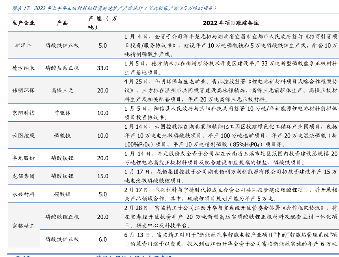Viewport: 339px width, 257px height.
Task: Select the company name "龙佰集团"
Action: (23, 176)
